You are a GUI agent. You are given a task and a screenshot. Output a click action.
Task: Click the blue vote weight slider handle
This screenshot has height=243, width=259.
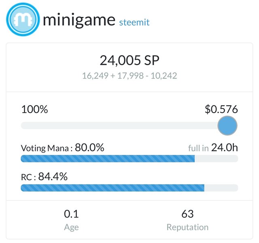tap(227, 126)
